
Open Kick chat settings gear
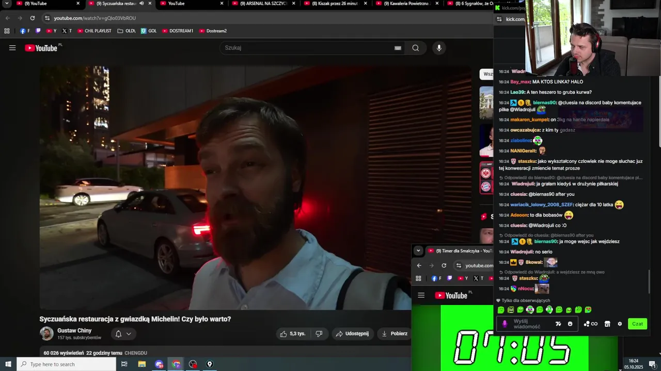click(620, 324)
